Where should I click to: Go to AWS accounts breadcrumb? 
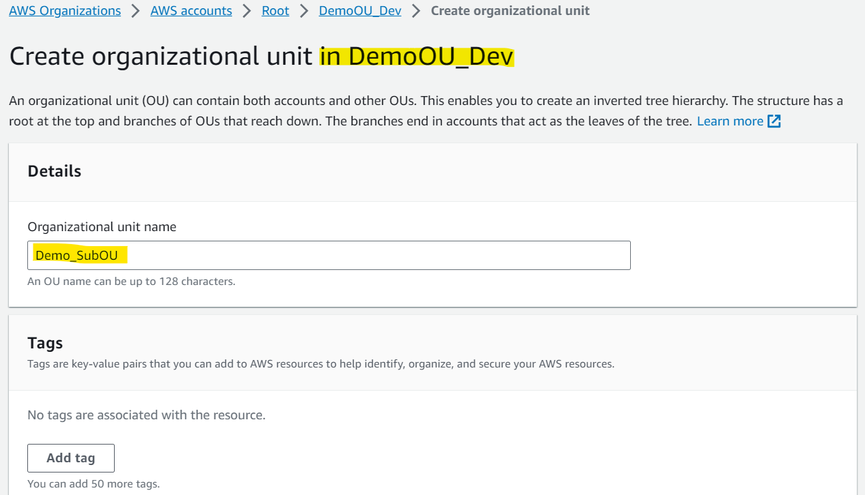click(191, 11)
